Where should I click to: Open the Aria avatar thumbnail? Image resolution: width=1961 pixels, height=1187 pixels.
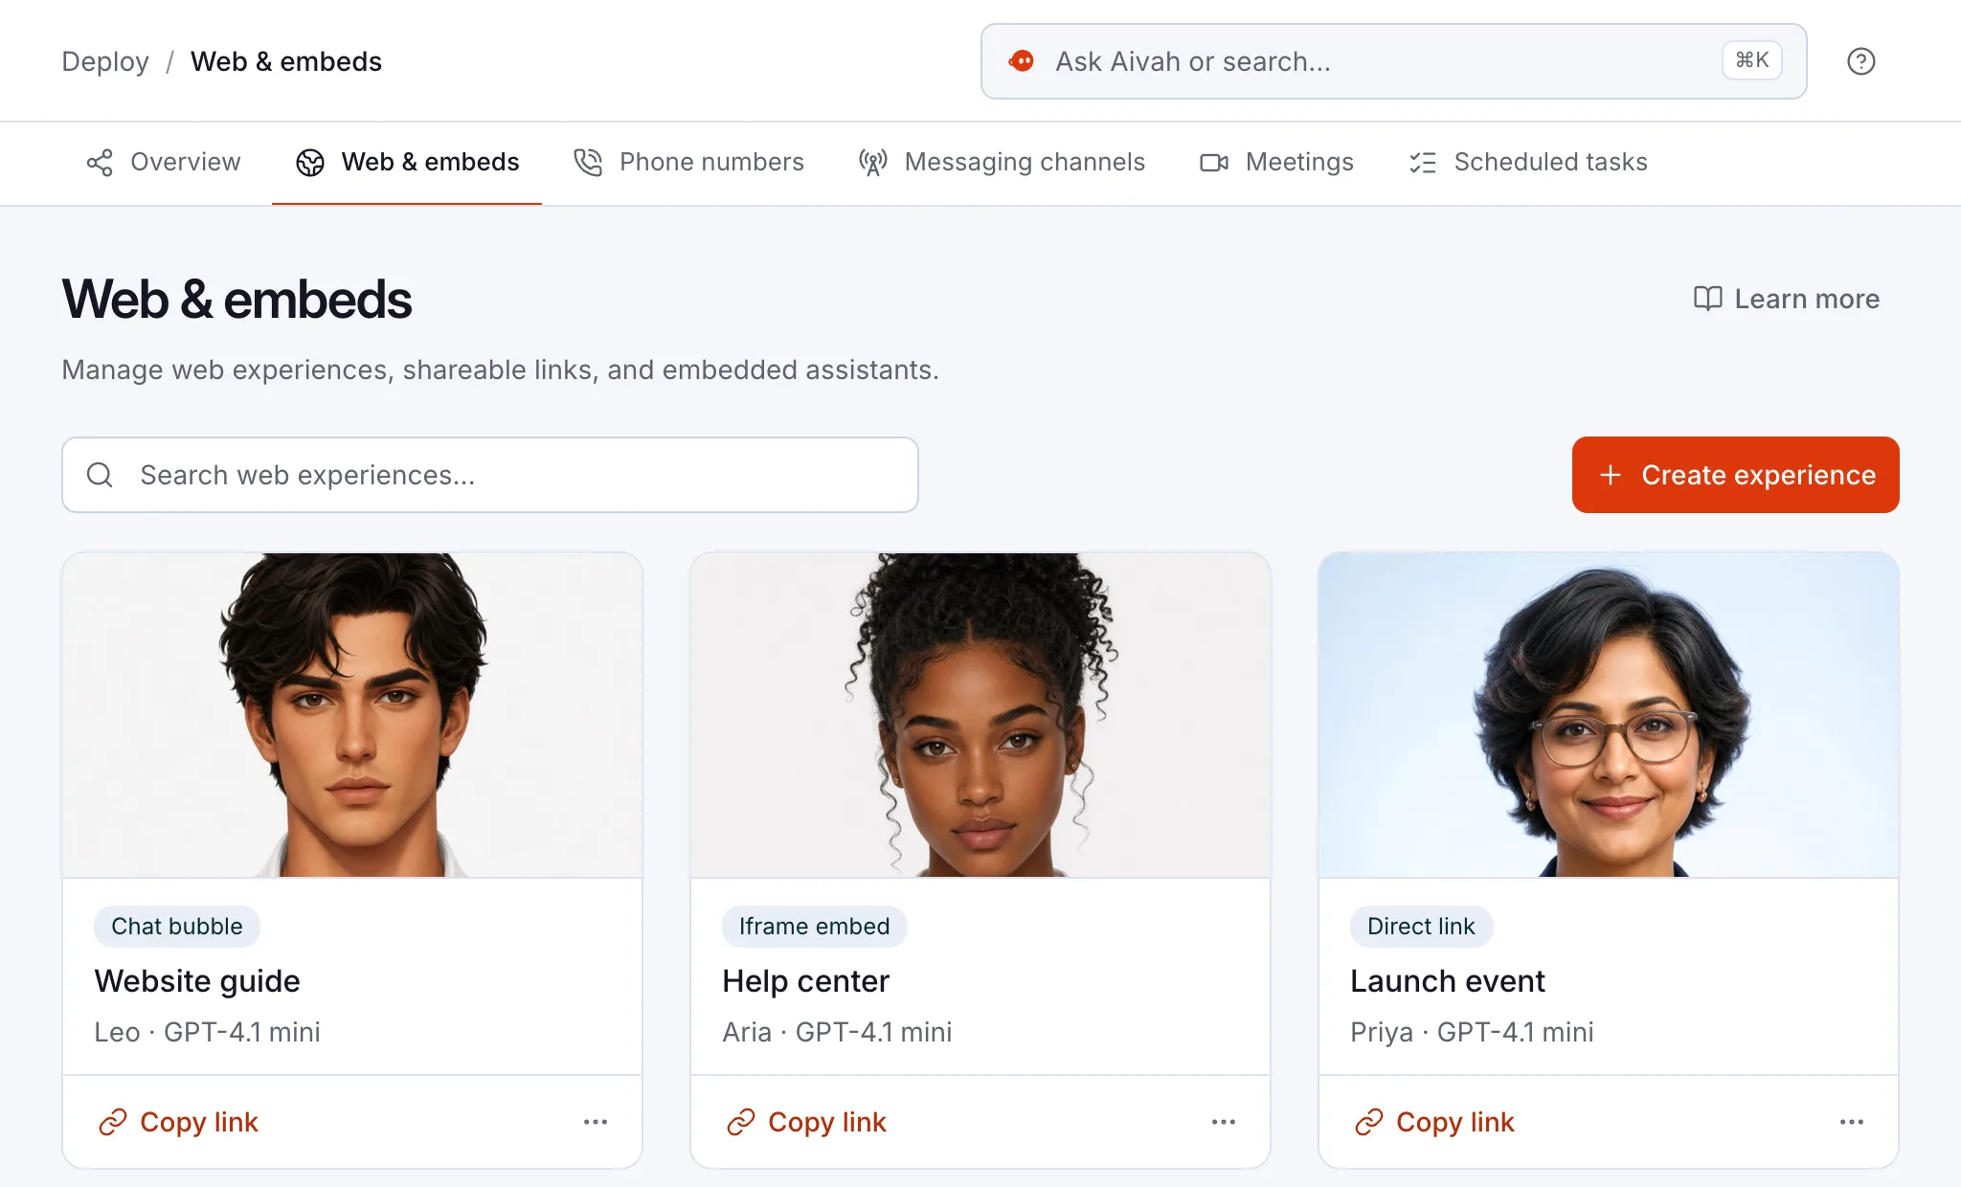click(x=980, y=715)
